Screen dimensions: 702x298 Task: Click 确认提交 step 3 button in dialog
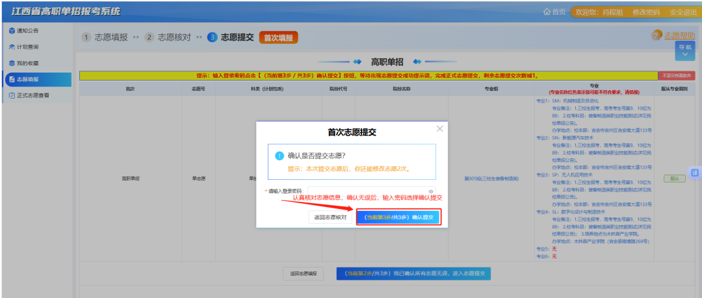coord(399,217)
